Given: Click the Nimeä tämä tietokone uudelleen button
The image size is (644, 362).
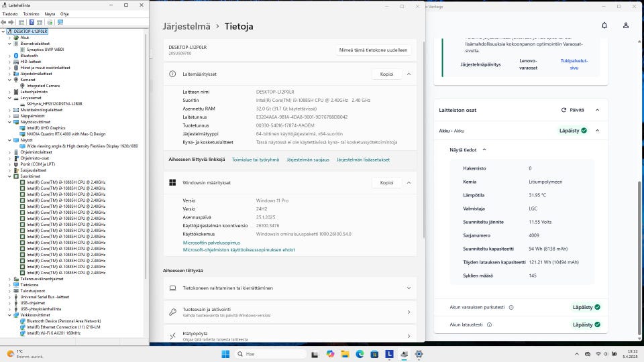Looking at the screenshot, I should pyautogui.click(x=373, y=50).
